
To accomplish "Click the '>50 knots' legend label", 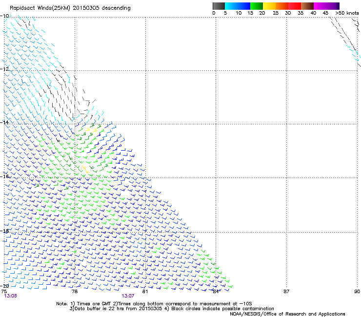I will click(347, 13).
